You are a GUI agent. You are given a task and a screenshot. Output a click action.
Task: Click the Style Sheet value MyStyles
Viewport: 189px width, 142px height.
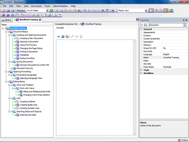(167, 67)
